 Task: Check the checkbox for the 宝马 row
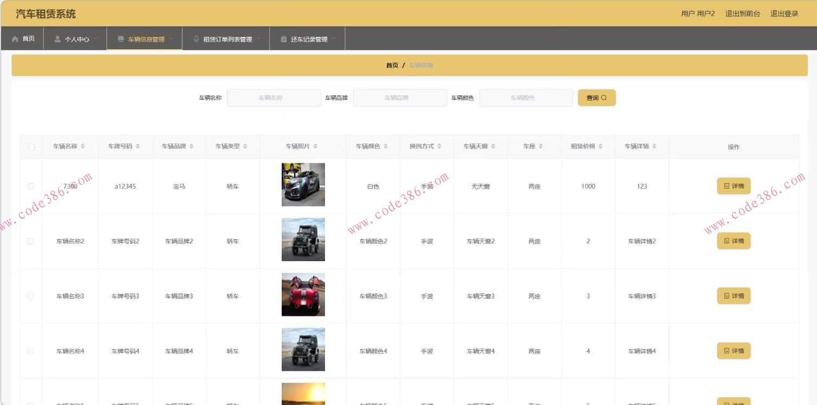pyautogui.click(x=31, y=185)
